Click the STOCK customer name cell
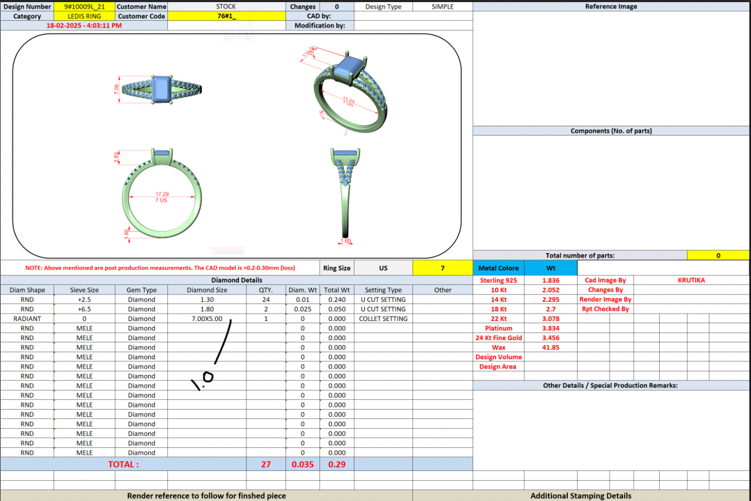 pyautogui.click(x=226, y=7)
